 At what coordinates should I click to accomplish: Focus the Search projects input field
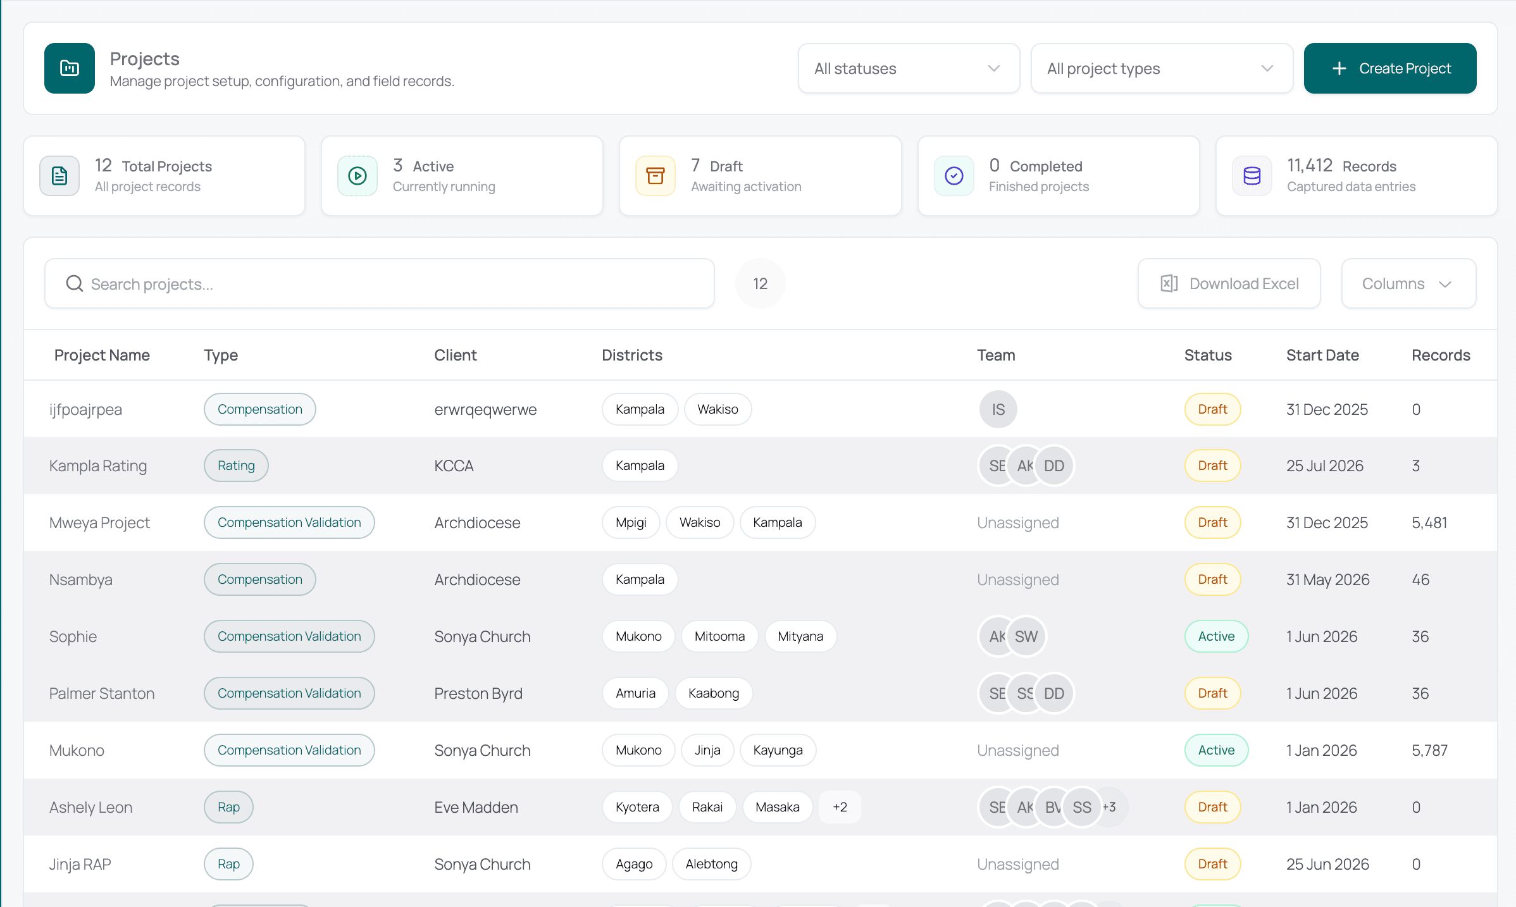[380, 283]
